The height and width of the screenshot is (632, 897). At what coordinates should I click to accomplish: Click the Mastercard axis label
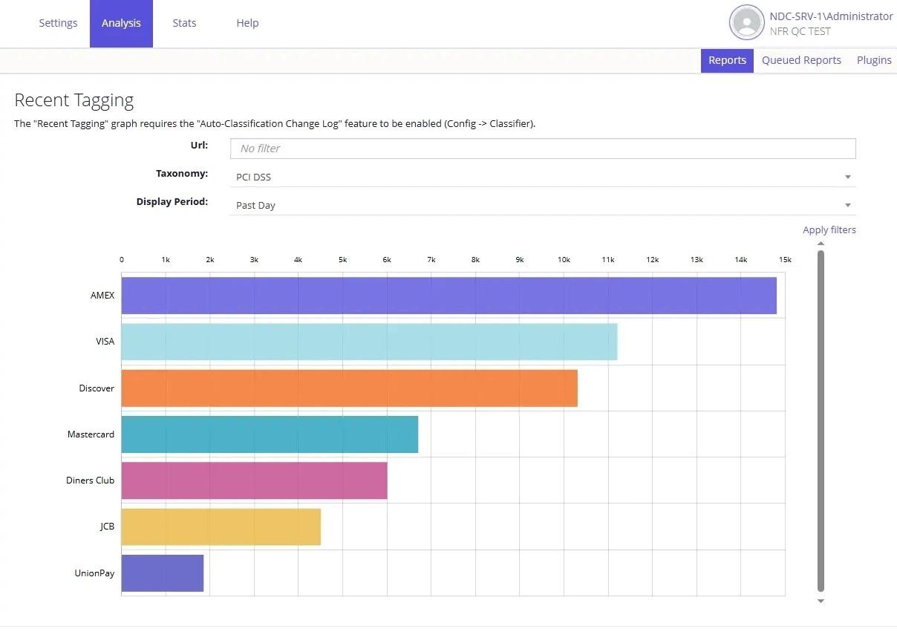pyautogui.click(x=91, y=434)
